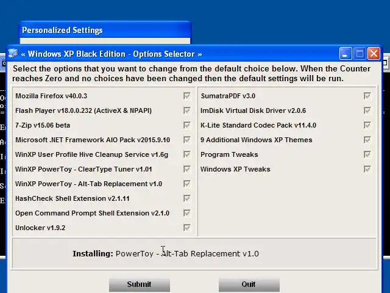This screenshot has width=390, height=293.
Task: Click the Program Tweaks label
Action: click(x=229, y=154)
